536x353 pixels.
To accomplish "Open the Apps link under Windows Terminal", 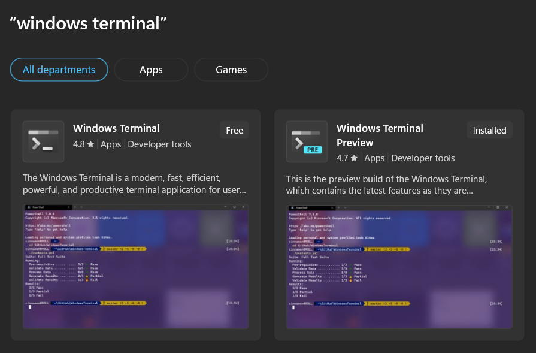I will pyautogui.click(x=111, y=144).
